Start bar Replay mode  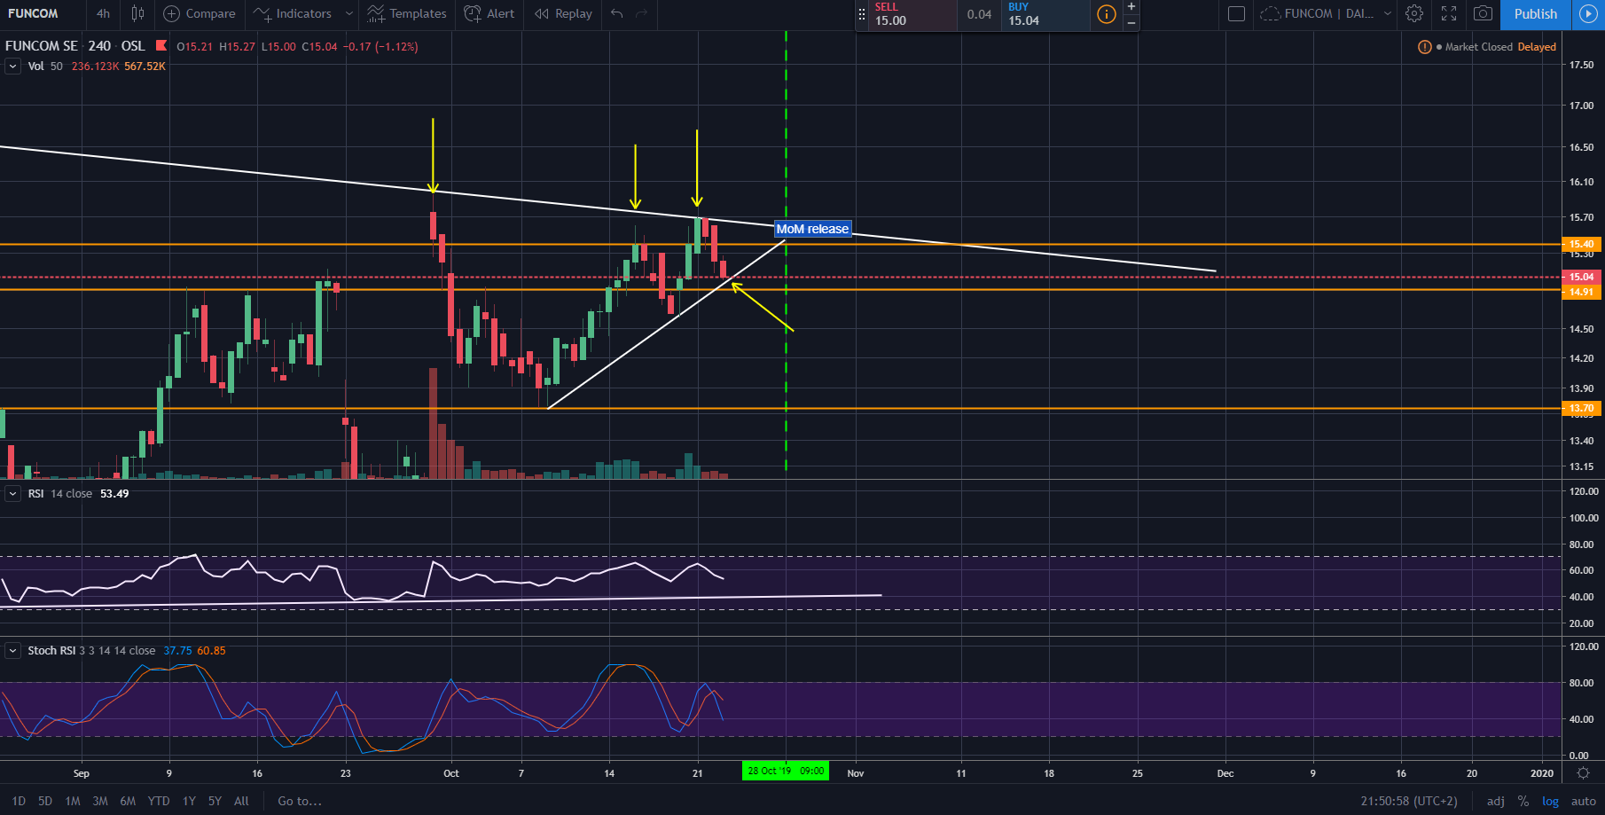pos(563,13)
